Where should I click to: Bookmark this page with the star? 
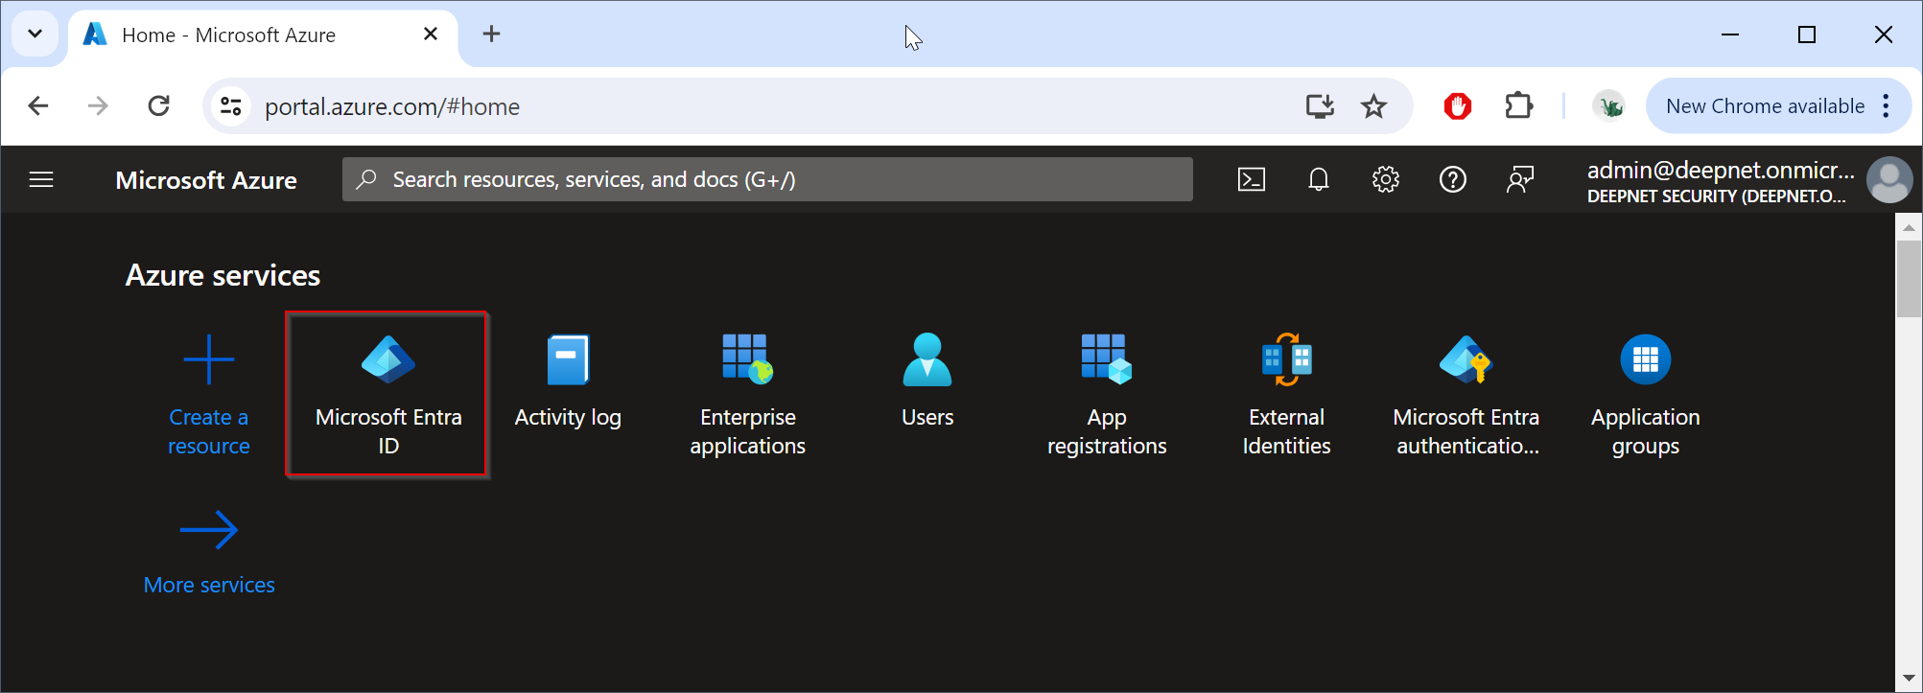point(1374,106)
